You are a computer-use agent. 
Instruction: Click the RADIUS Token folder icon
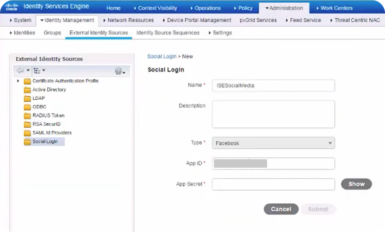tap(27, 116)
